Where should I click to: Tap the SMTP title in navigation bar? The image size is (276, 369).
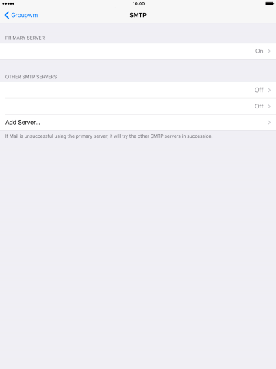[x=138, y=15]
